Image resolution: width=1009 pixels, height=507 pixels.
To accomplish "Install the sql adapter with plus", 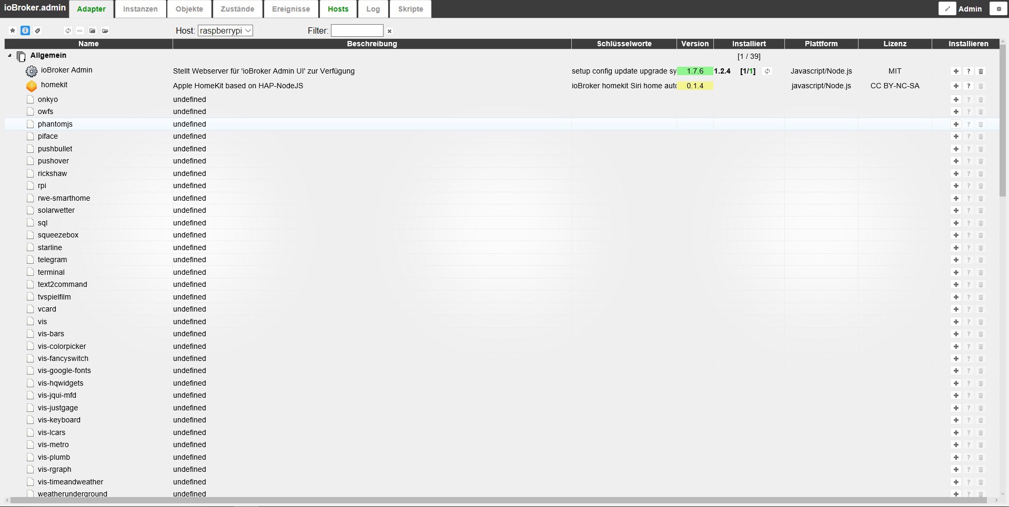I will point(956,223).
